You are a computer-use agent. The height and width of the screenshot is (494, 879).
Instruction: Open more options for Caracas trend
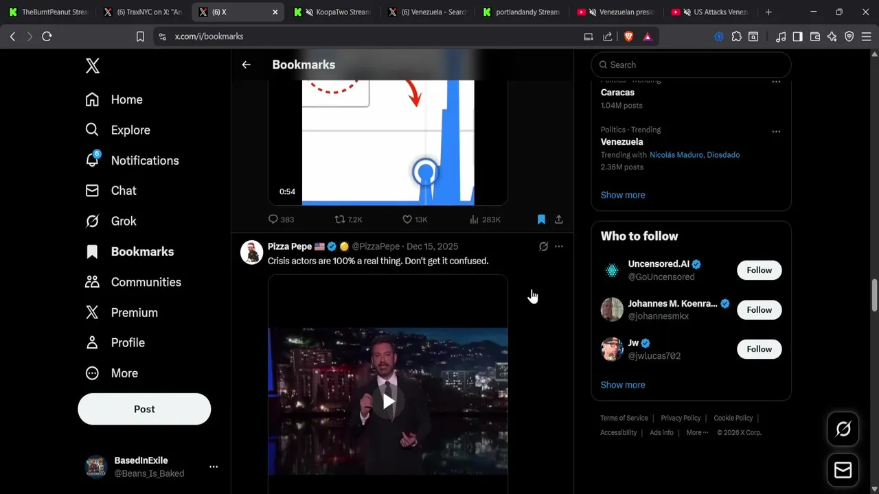click(x=776, y=81)
